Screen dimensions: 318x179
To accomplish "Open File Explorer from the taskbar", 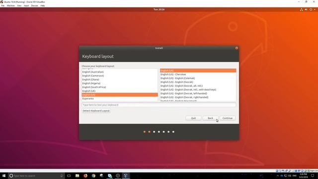I will [77, 176].
